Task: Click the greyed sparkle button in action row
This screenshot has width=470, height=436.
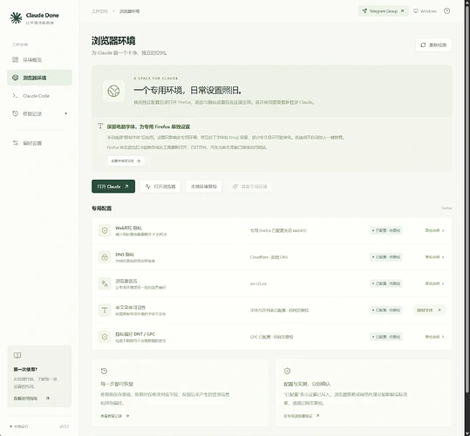Action: pyautogui.click(x=249, y=187)
